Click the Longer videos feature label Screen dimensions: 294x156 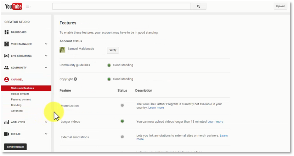pyautogui.click(x=70, y=122)
